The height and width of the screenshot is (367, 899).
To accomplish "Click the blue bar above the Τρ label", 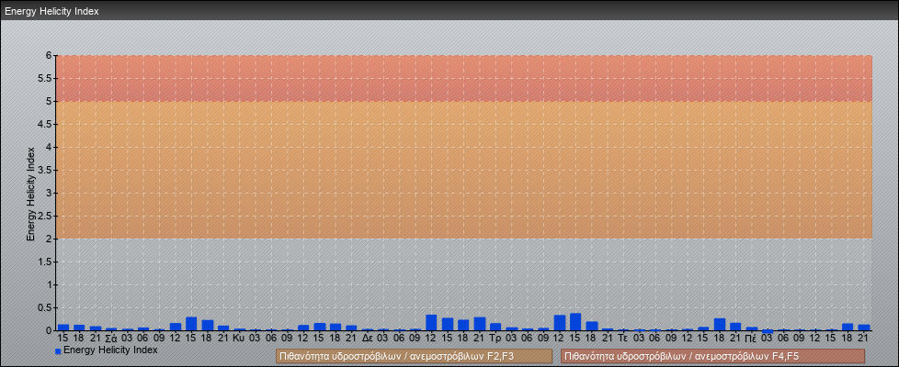I will pos(495,327).
